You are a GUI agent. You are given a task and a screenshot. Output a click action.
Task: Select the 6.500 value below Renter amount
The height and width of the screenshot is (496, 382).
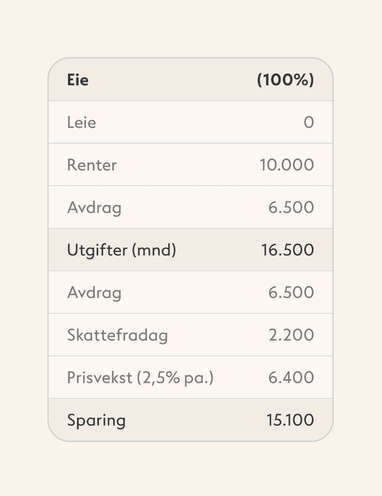coord(291,207)
